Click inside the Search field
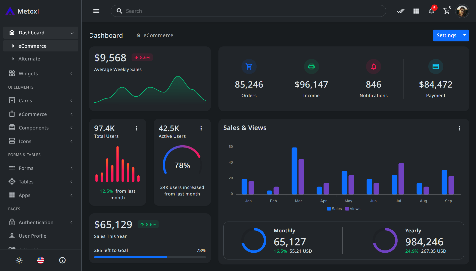The image size is (476, 271). [x=248, y=11]
